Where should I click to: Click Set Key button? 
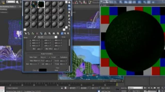coord(124,91)
